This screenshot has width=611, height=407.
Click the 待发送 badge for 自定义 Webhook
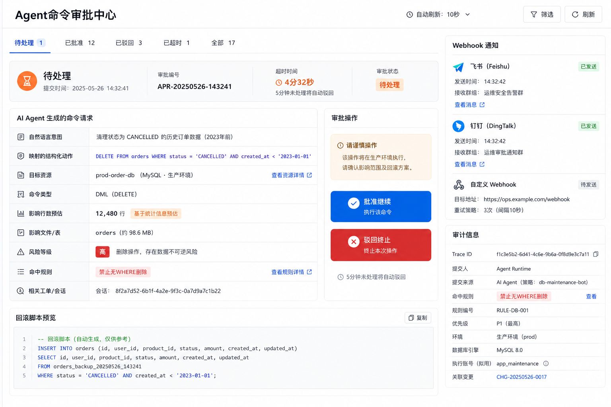point(589,185)
